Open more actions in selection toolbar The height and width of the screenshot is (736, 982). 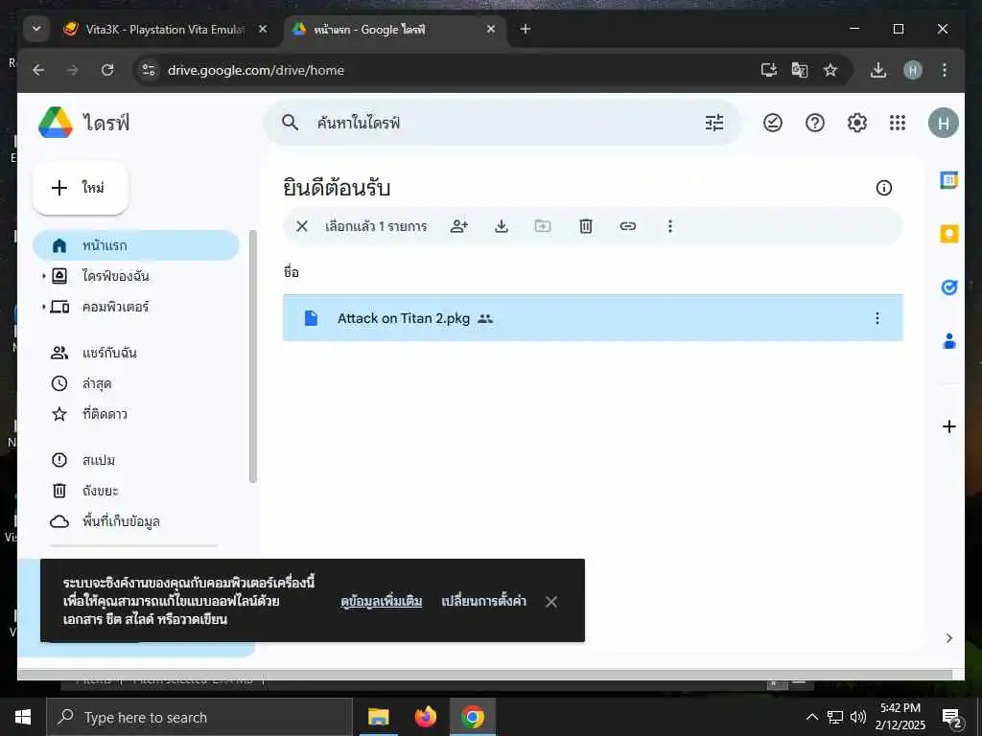point(670,226)
